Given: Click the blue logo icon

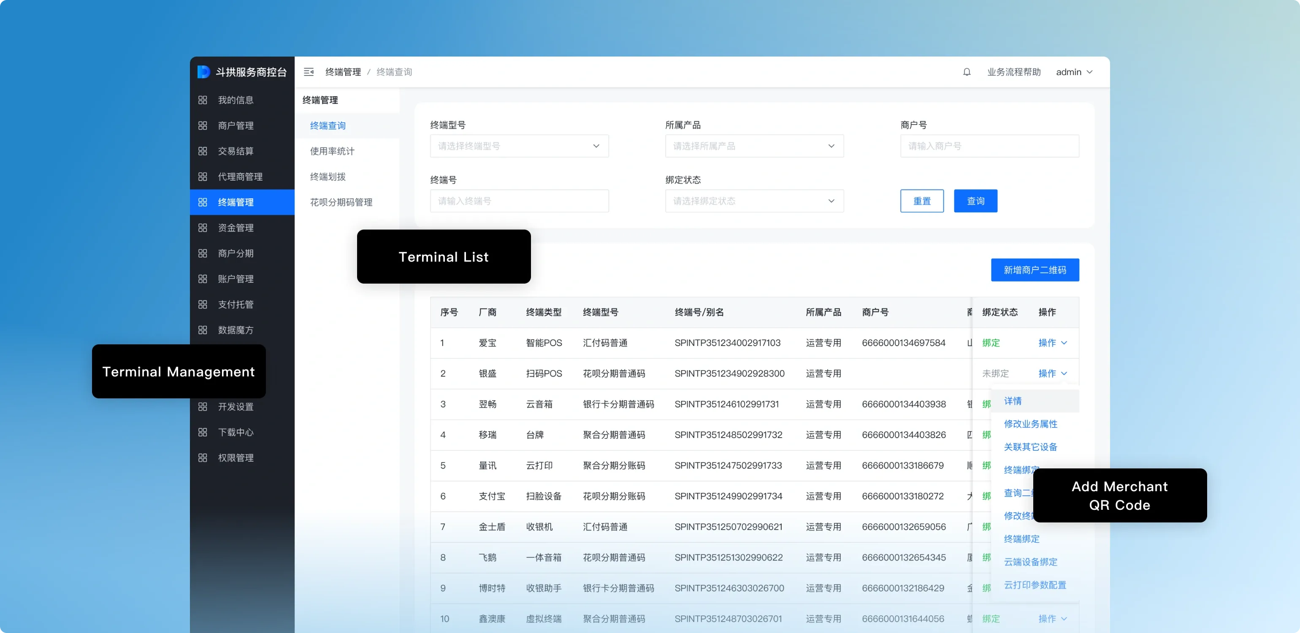Looking at the screenshot, I should click(203, 72).
